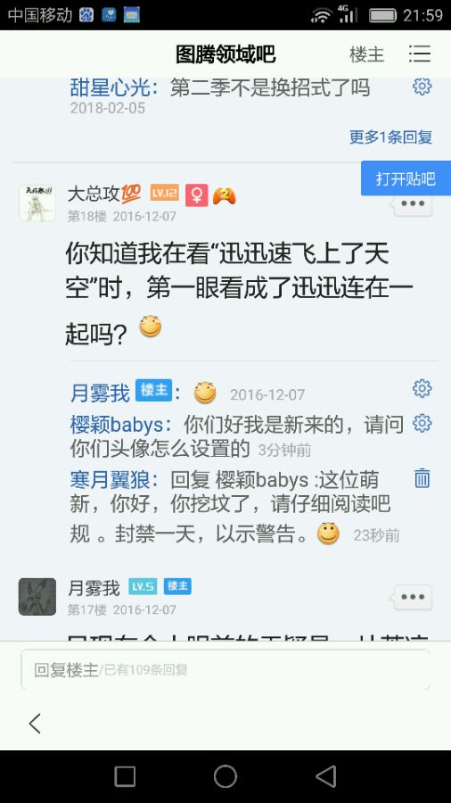This screenshot has width=451, height=803.
Task: Open 月雾我's avatar on 17th floor
Action: pos(37,597)
